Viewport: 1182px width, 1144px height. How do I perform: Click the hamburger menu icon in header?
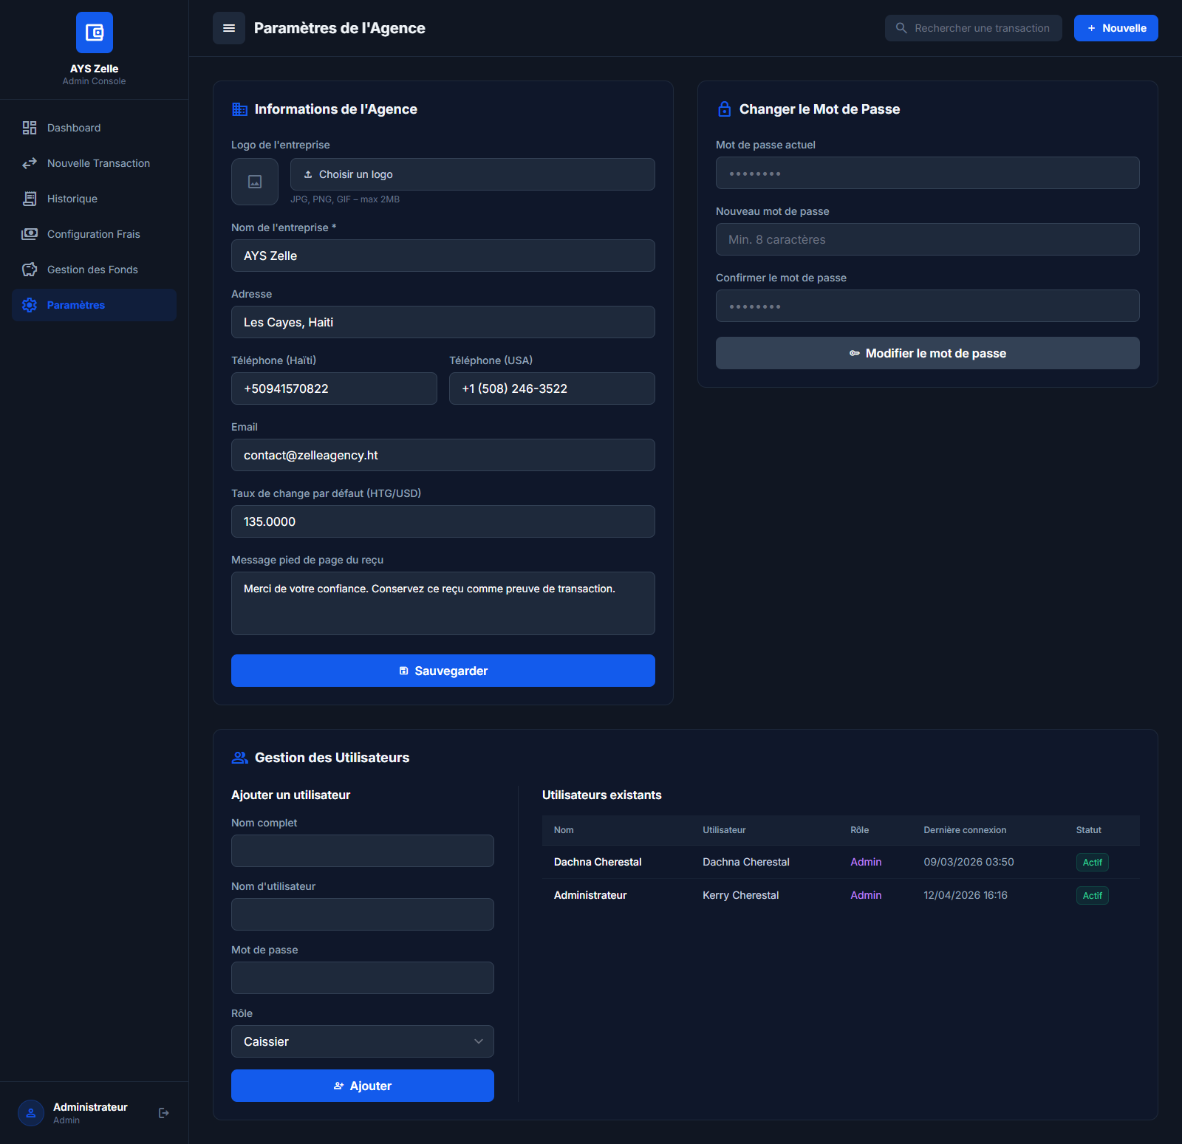tap(229, 28)
